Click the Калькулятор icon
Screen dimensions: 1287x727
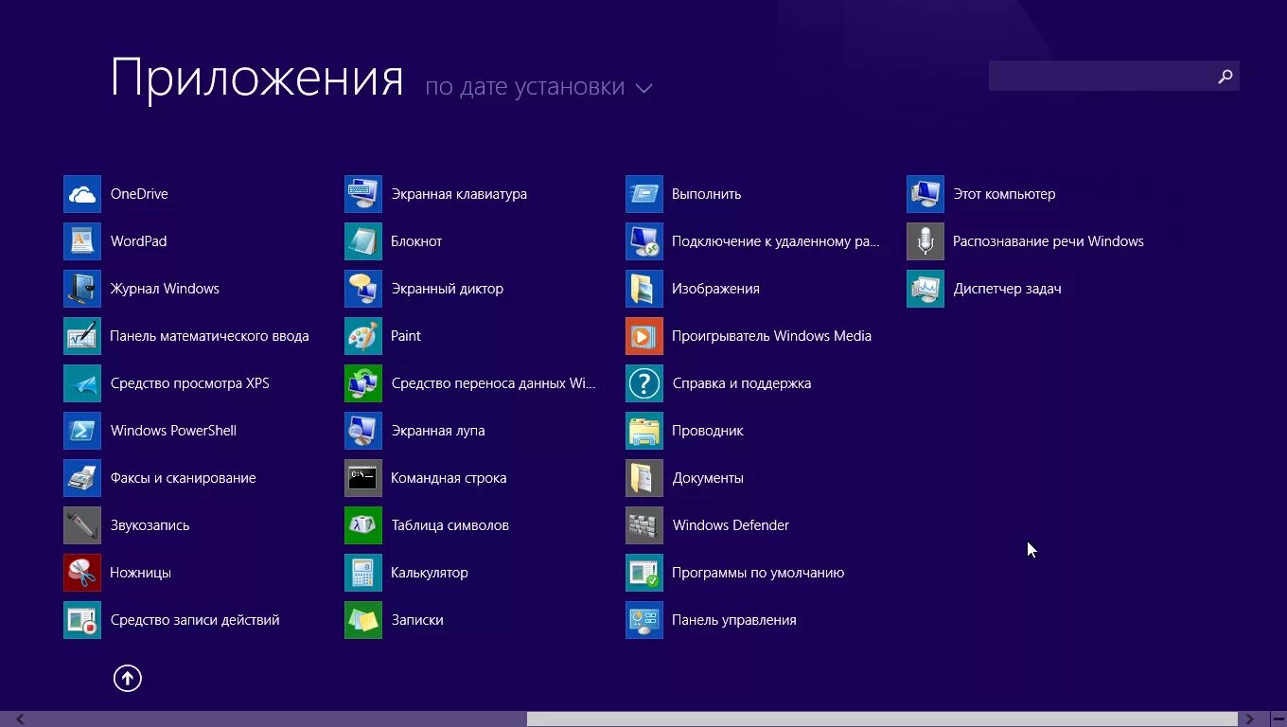point(363,573)
